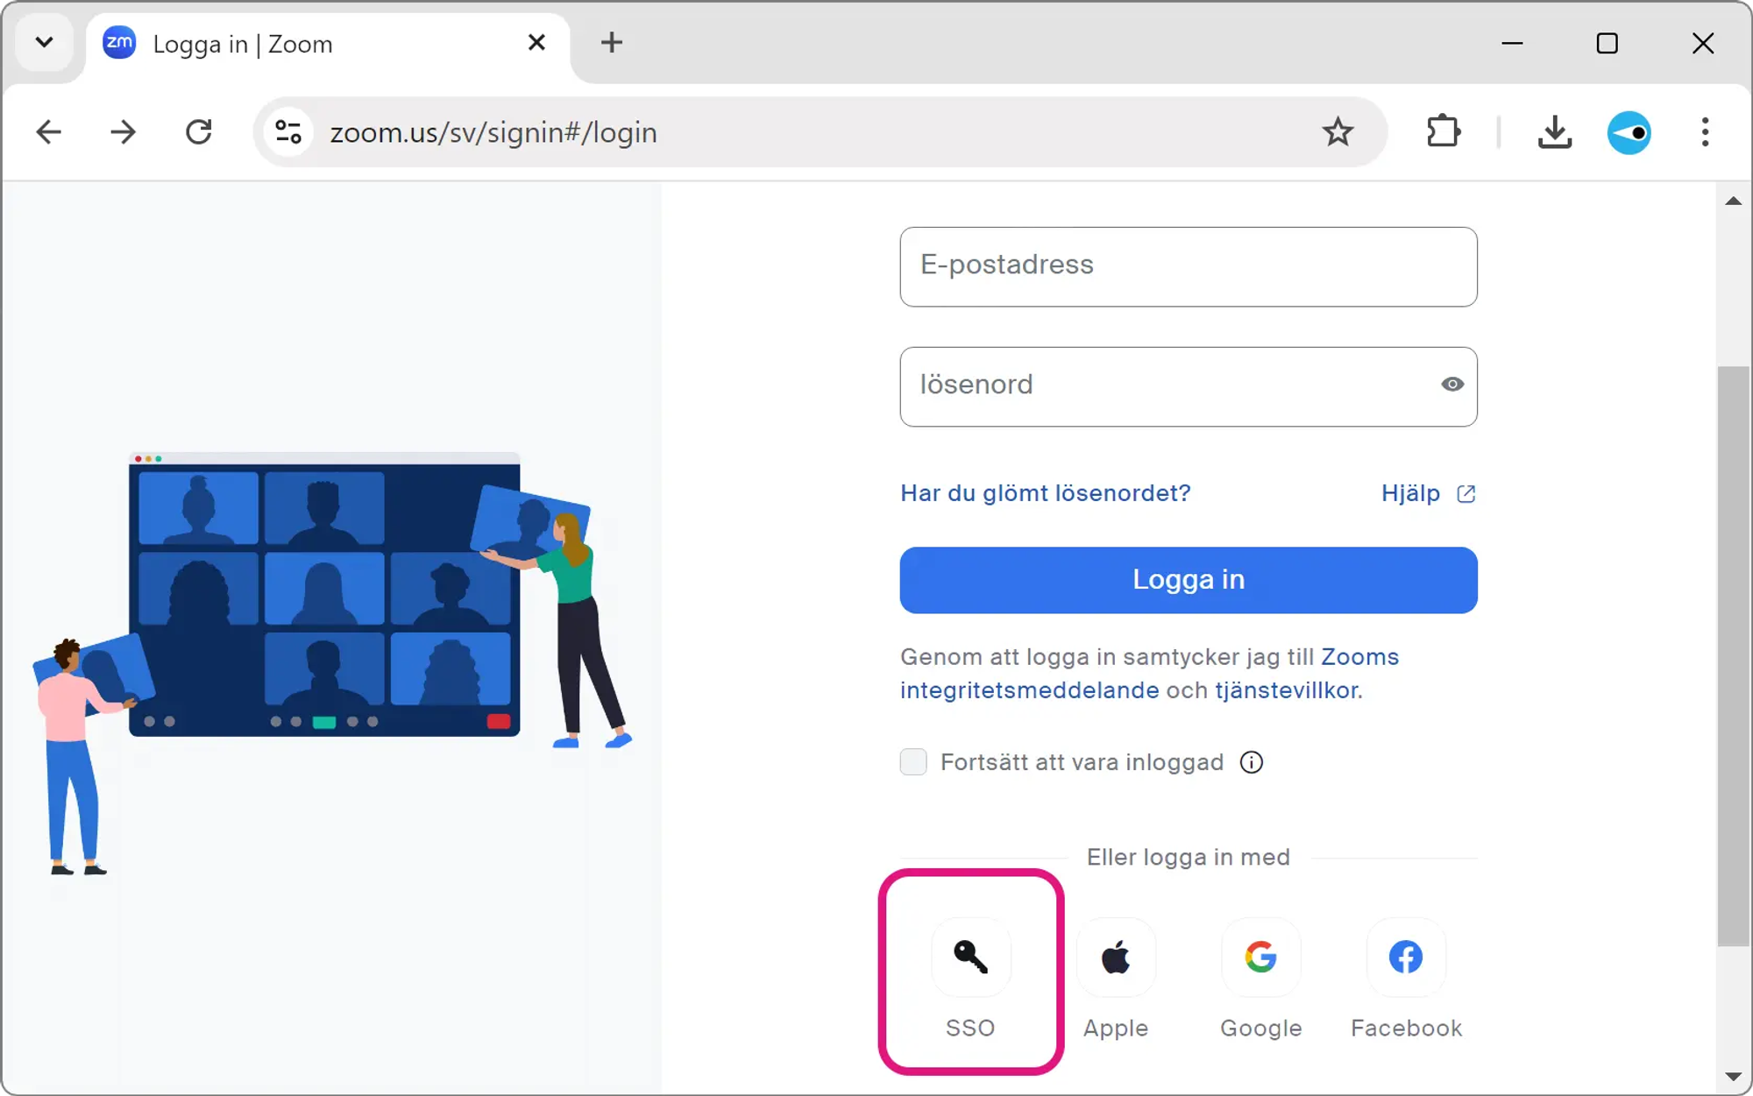Sign in with Facebook icon

coord(1406,957)
